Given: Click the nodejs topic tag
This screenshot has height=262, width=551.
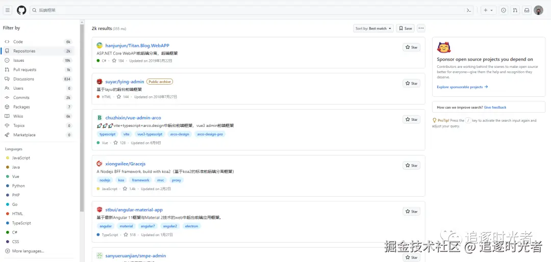Looking at the screenshot, I should (105, 180).
